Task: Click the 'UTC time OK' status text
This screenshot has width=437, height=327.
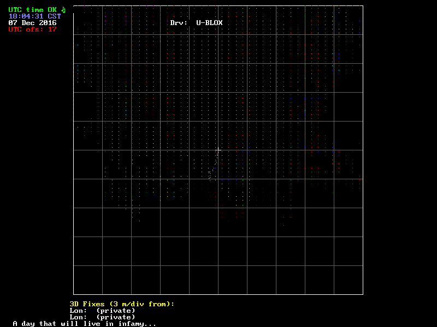Action: pos(33,10)
